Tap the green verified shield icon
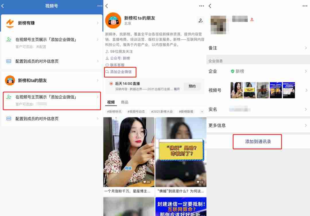 click(x=232, y=71)
